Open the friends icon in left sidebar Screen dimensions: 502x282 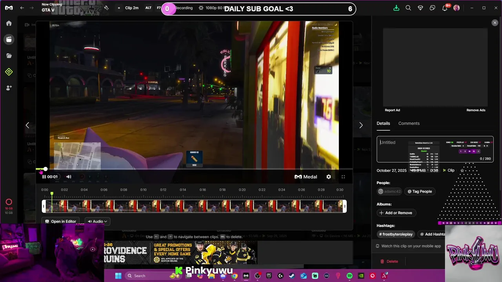(x=9, y=88)
